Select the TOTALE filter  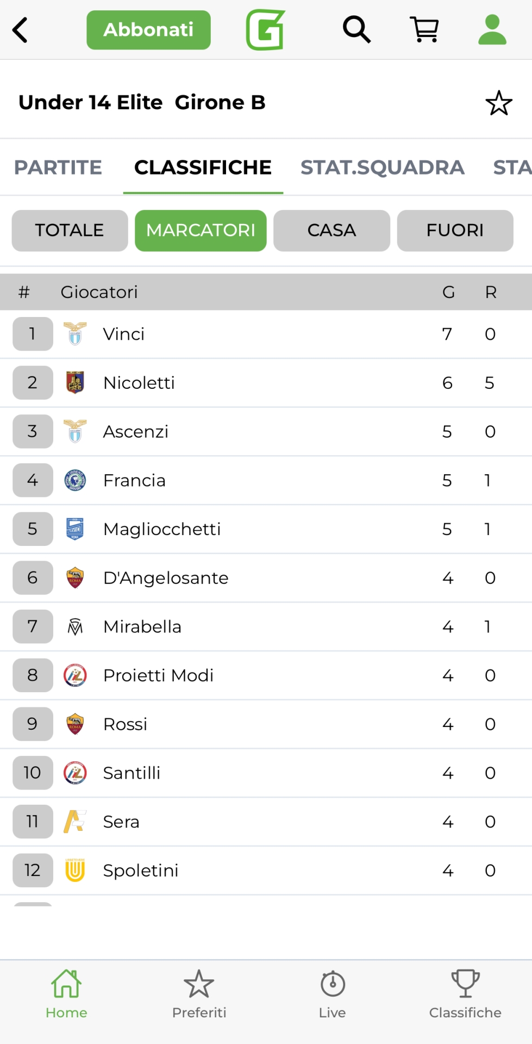[70, 231]
